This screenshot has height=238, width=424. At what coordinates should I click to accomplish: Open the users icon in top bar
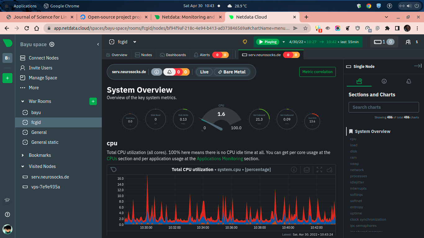coord(408,42)
